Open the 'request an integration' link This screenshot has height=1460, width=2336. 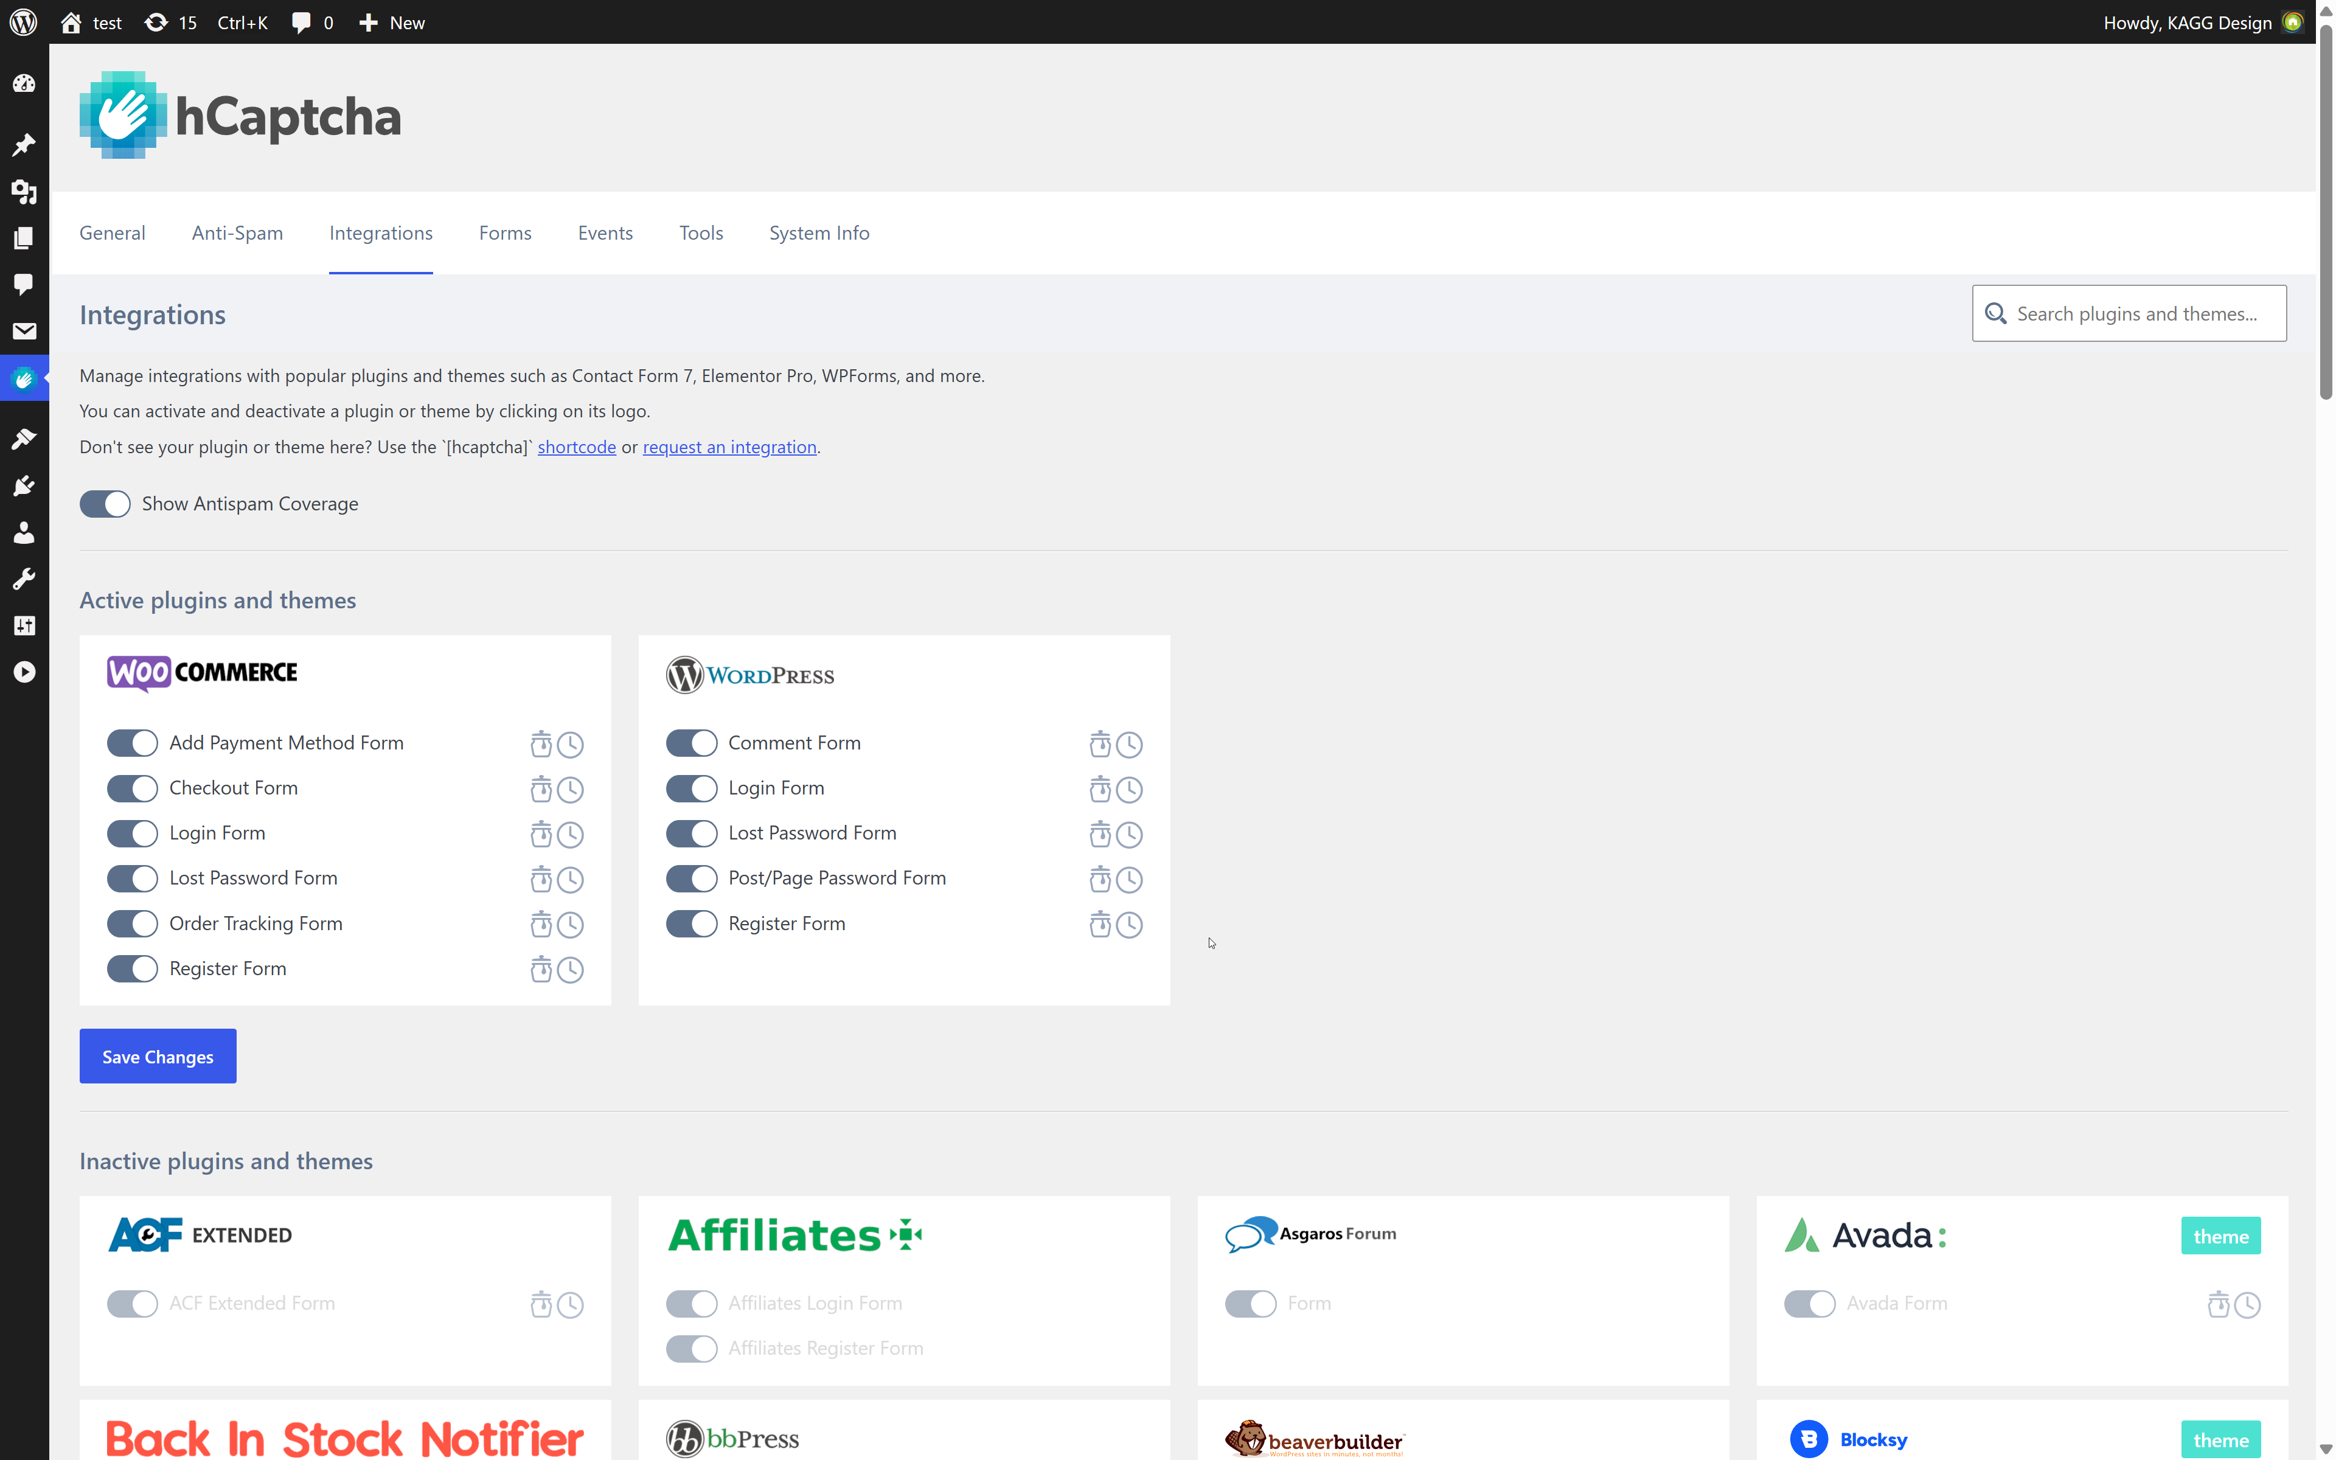click(730, 446)
